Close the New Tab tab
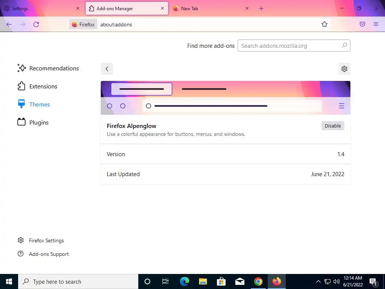Viewport: 385px width, 289px height. (x=247, y=8)
